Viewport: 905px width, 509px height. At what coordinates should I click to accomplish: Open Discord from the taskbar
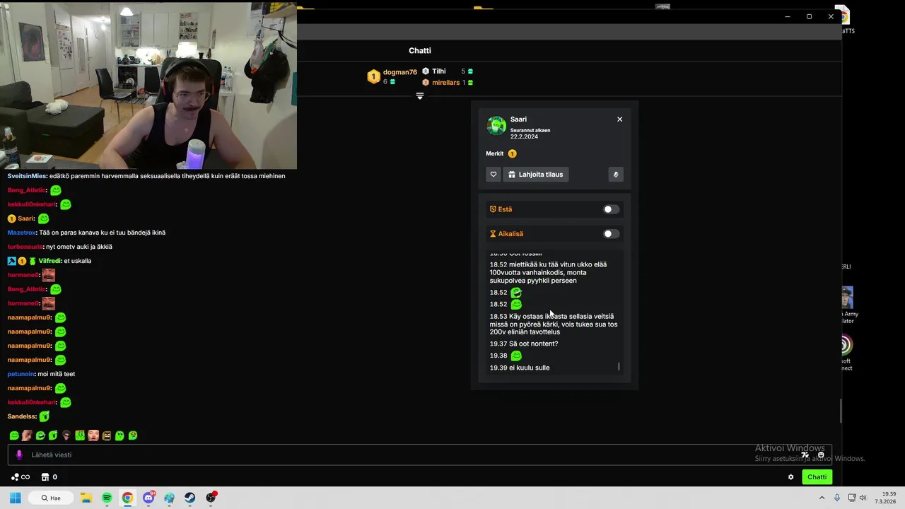click(148, 498)
